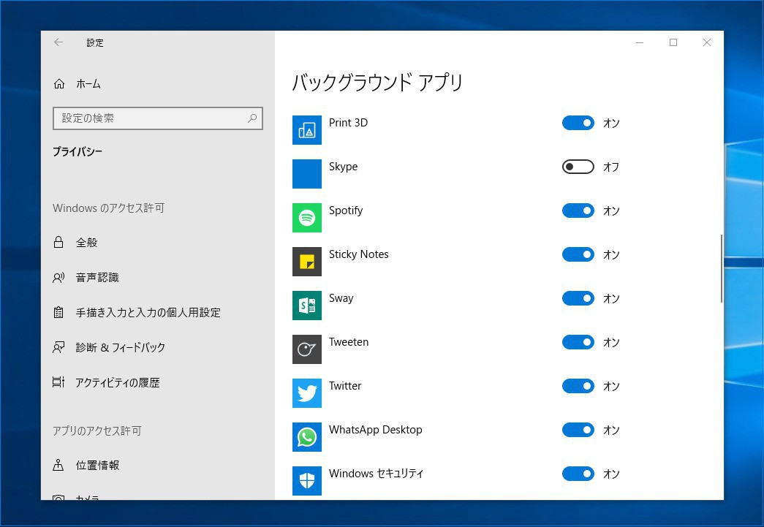This screenshot has height=527, width=764.
Task: Click the Sway app icon
Action: tap(307, 306)
